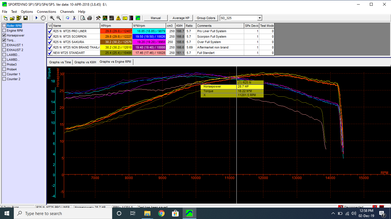The width and height of the screenshot is (391, 219).
Task: Open Microsoft Store from the taskbar
Action: click(x=175, y=213)
